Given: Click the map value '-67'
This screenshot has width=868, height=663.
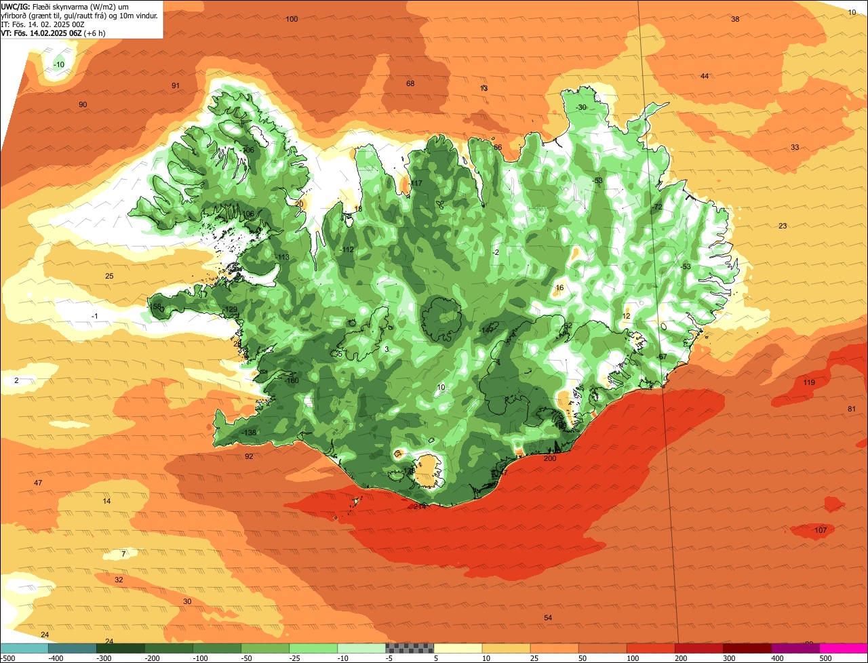Looking at the screenshot, I should coord(662,357).
